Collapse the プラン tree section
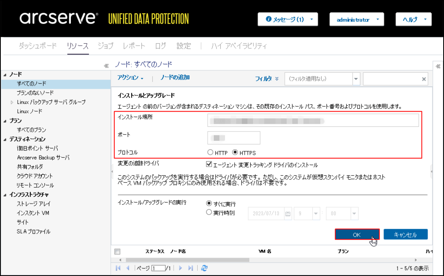This screenshot has height=276, width=444. [5, 121]
